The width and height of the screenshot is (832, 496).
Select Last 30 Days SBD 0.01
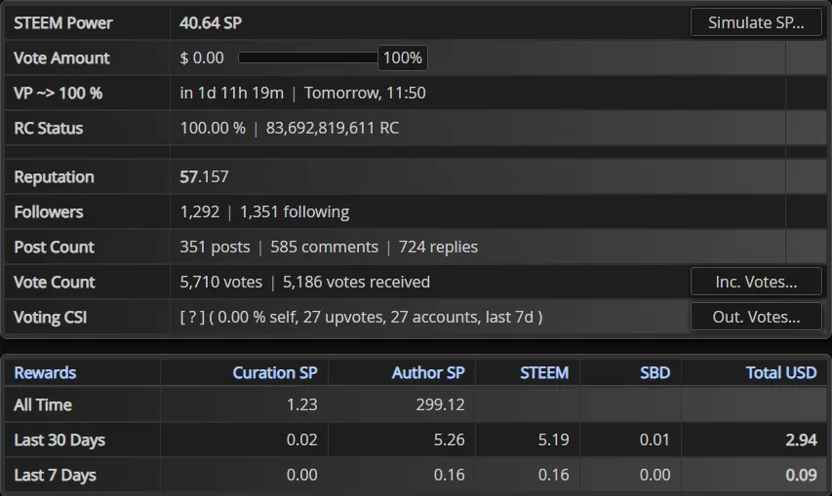[654, 439]
